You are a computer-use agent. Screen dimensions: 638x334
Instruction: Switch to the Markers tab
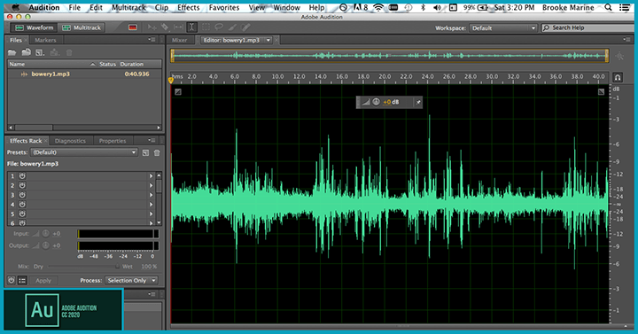point(45,40)
